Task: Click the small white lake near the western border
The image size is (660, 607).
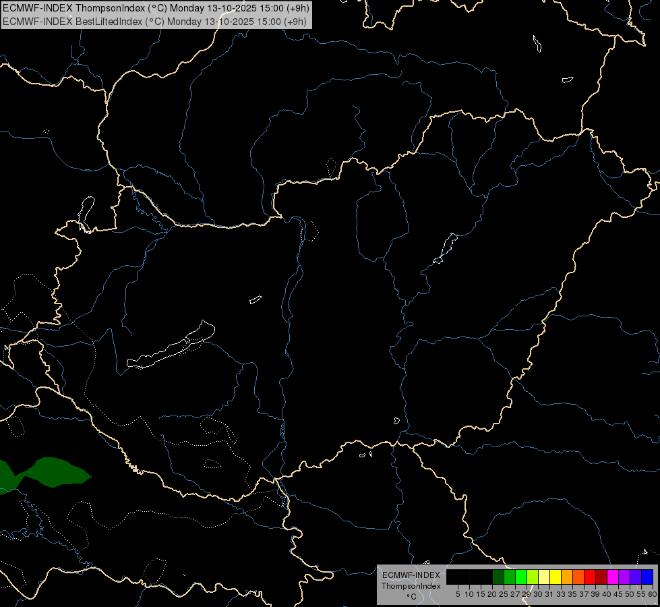Action: 86,214
